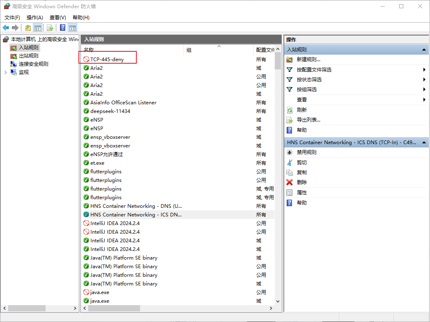430x322 pixels.
Task: Select 连接安全规则 in the tree
Action: coord(33,64)
